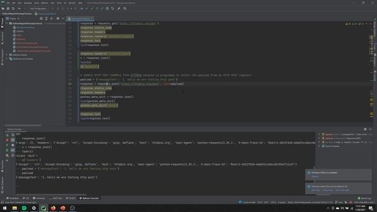Click the Collapse All icon in Project panel

tap(51, 18)
